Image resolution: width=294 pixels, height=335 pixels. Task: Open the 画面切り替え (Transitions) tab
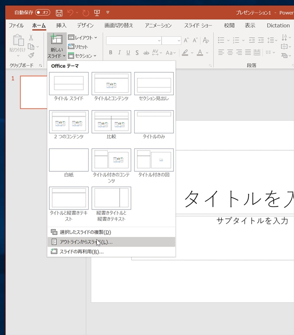[x=119, y=26]
